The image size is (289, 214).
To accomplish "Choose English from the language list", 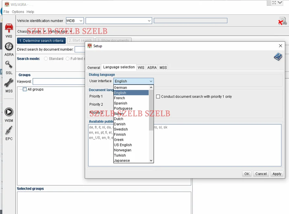I will tap(131, 93).
